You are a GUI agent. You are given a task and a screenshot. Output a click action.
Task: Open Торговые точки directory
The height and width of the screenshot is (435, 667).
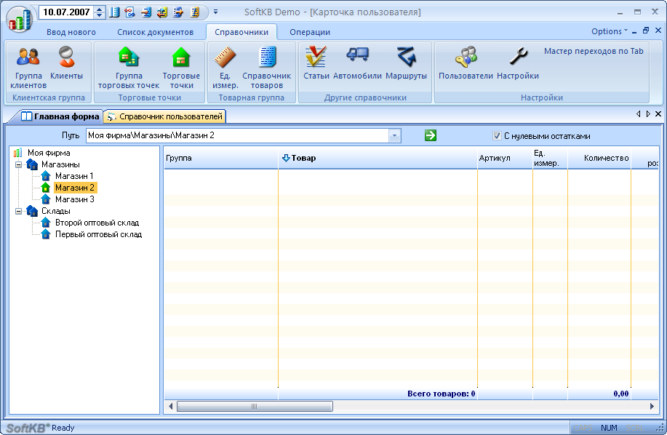coord(181,67)
